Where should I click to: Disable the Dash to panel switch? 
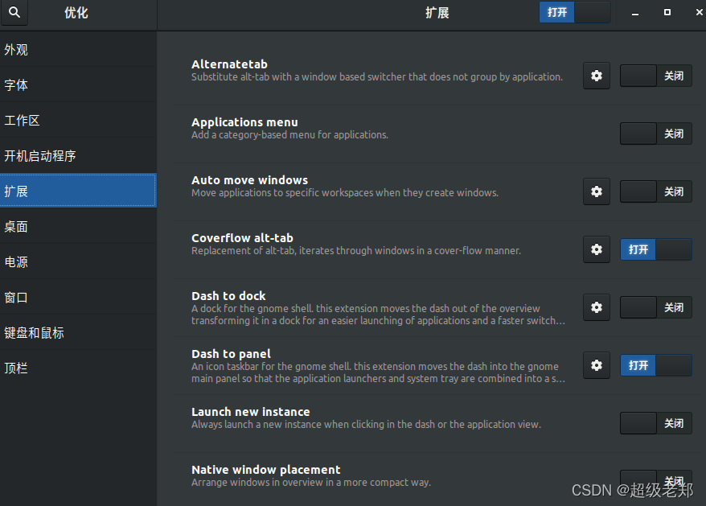pos(655,365)
